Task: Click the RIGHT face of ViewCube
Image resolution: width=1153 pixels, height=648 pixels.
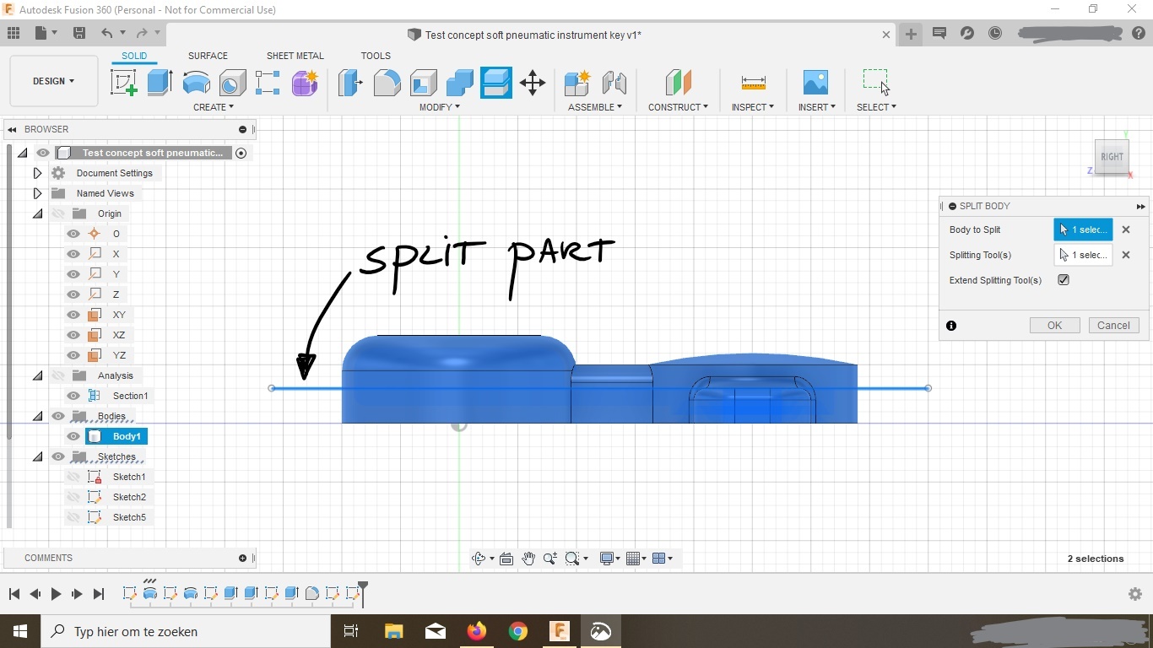Action: [x=1112, y=157]
